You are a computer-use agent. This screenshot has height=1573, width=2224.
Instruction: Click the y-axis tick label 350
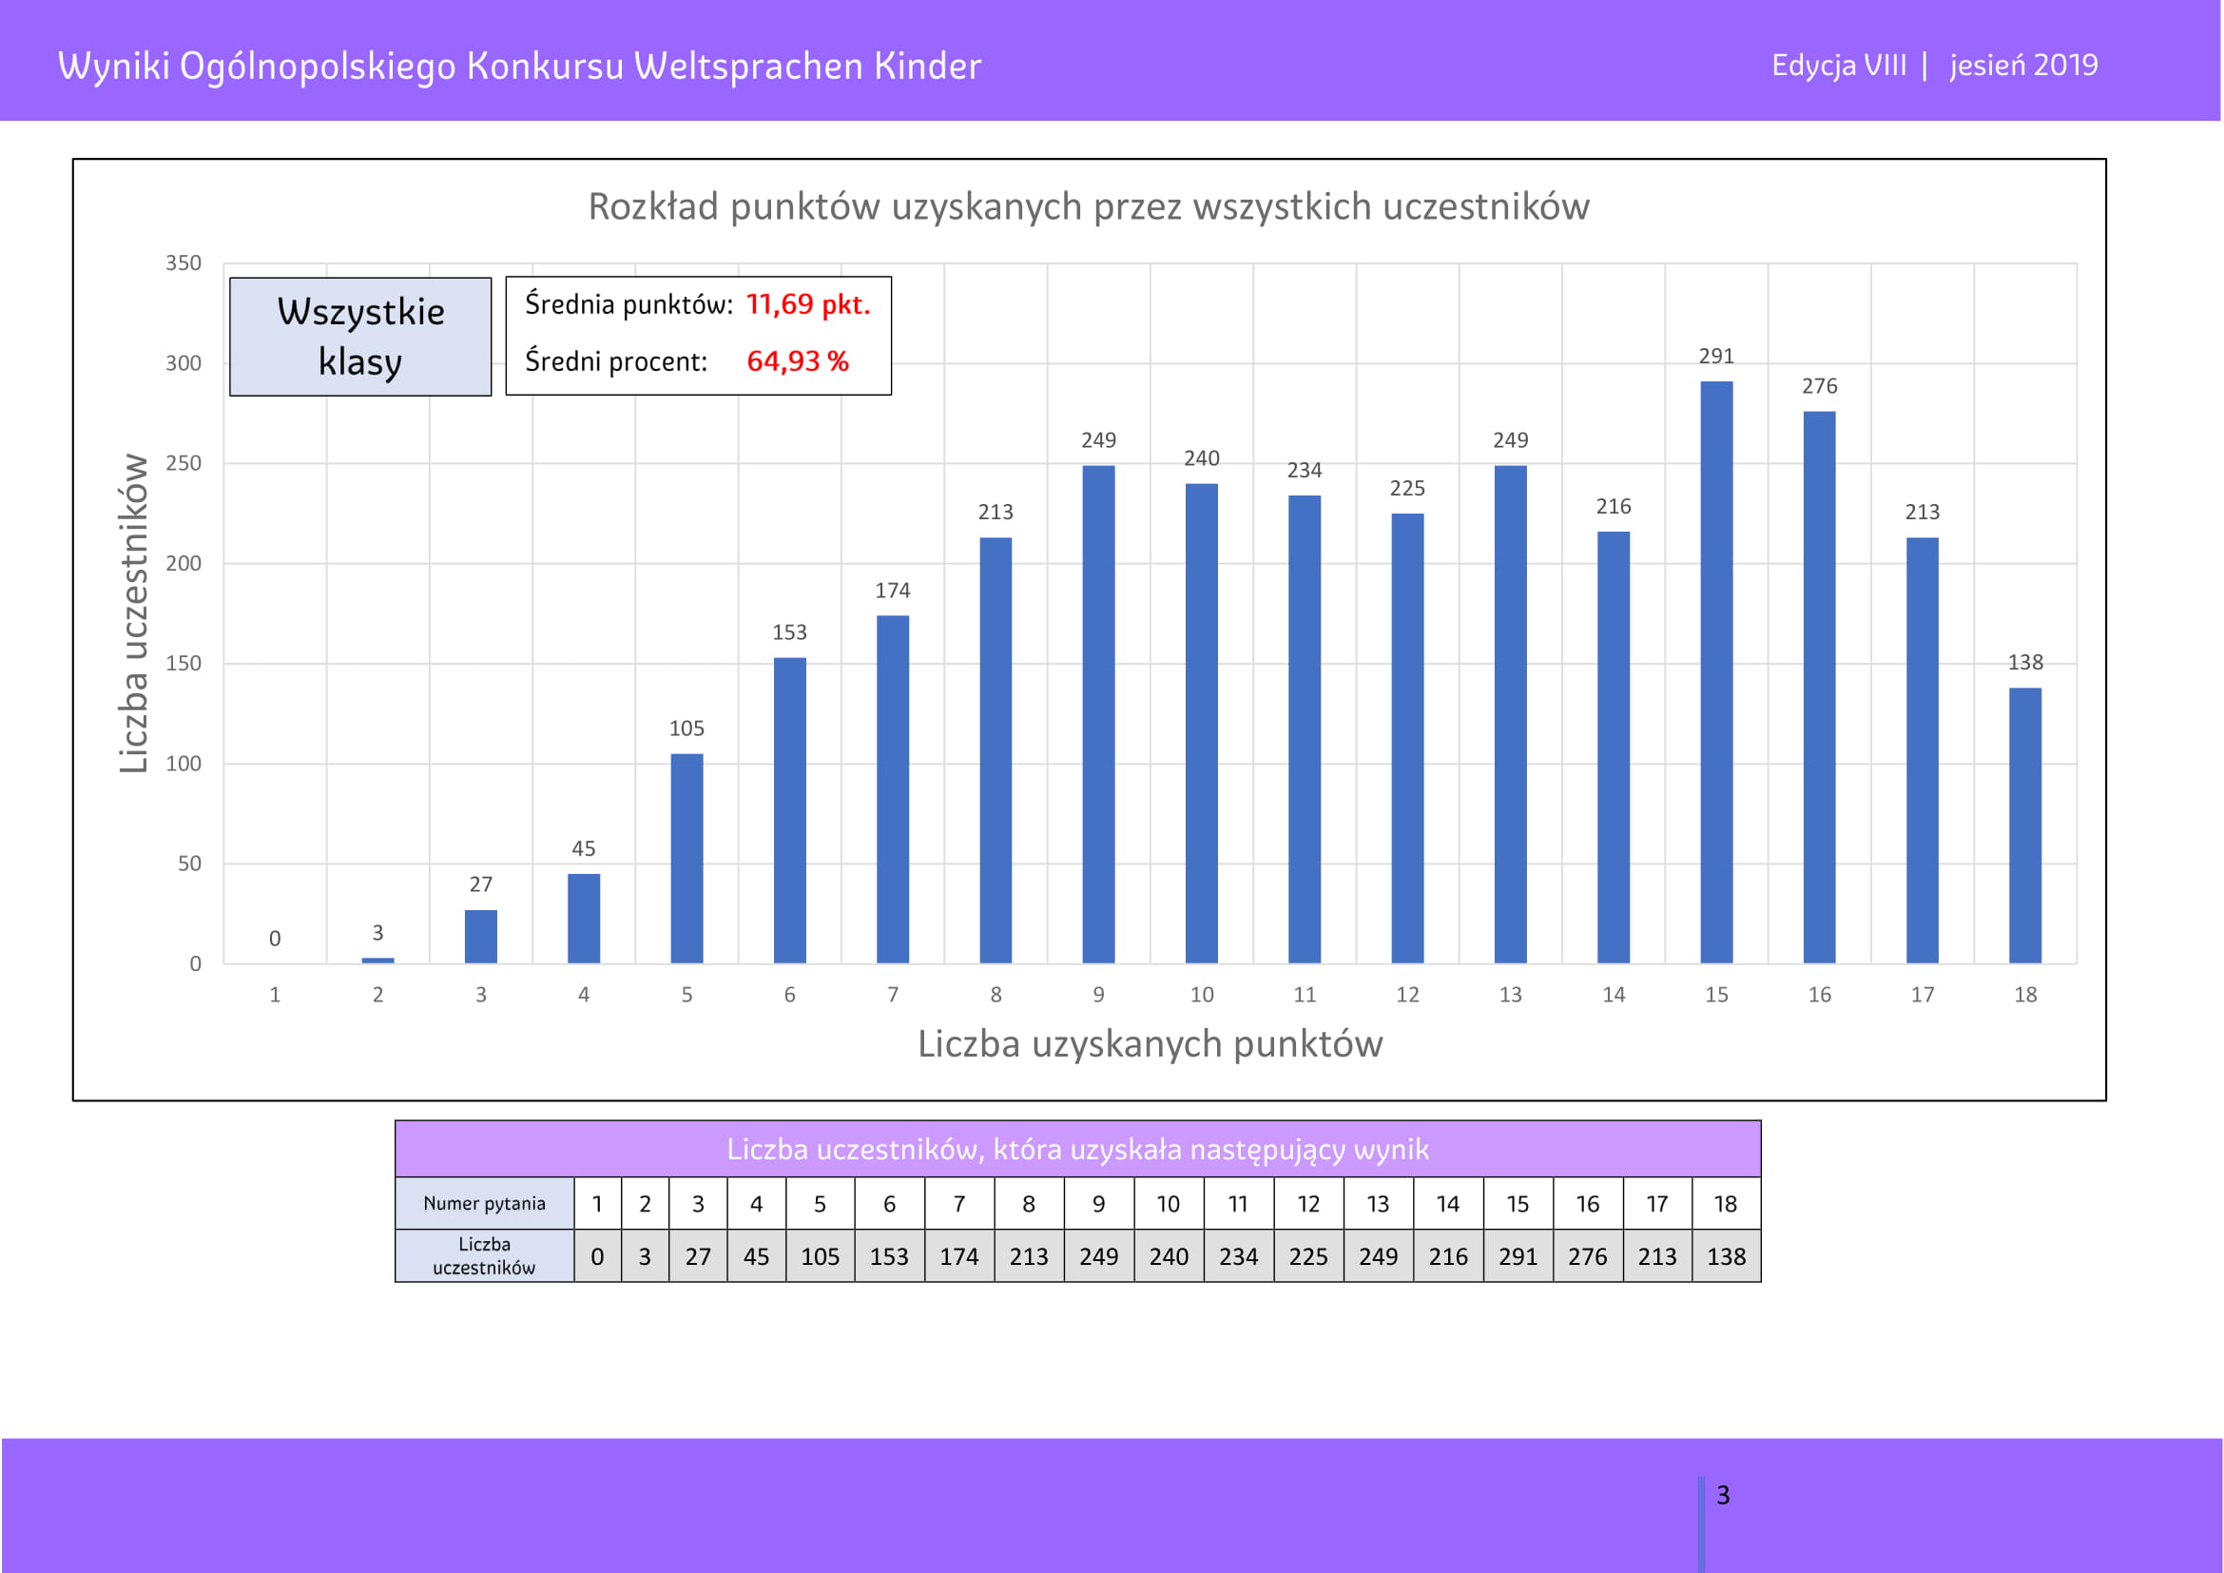(x=184, y=262)
